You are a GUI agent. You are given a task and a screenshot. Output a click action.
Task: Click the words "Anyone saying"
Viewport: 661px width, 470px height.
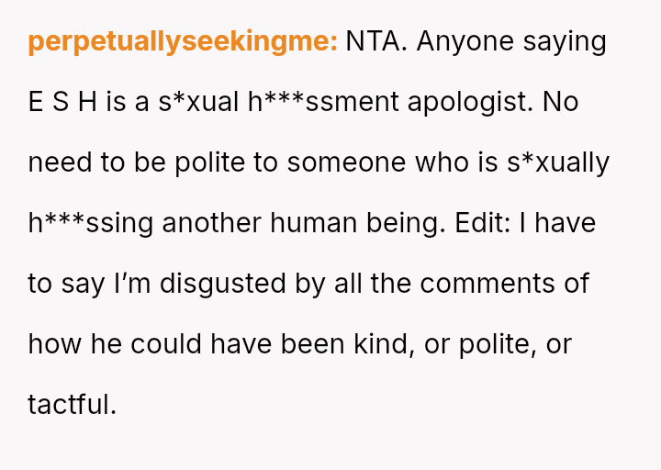(x=511, y=42)
